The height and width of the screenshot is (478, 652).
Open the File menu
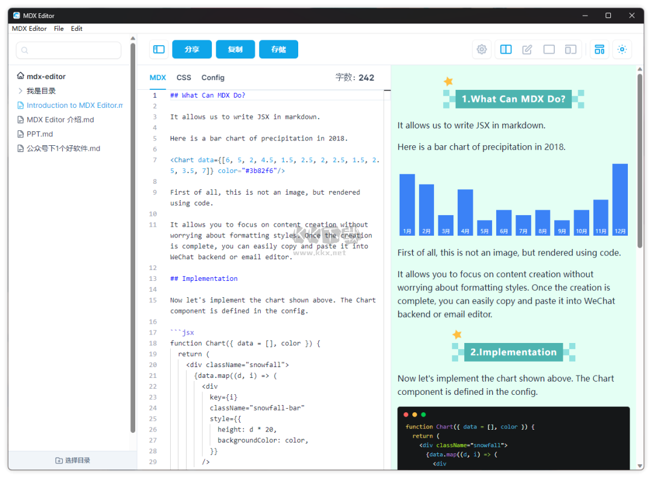(x=59, y=28)
